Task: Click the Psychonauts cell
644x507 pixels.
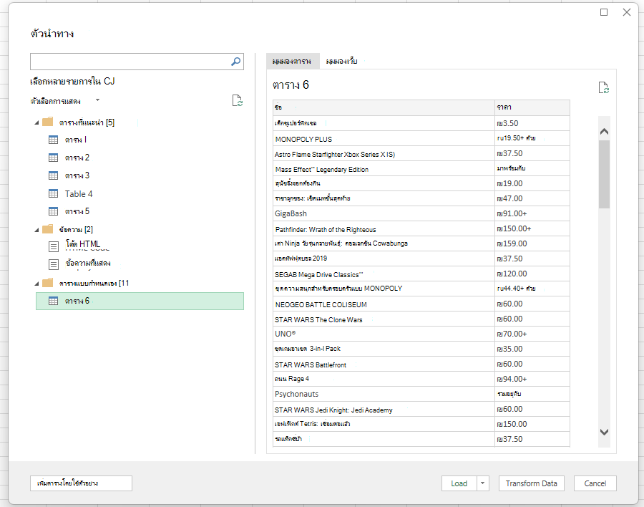Action: pos(384,394)
